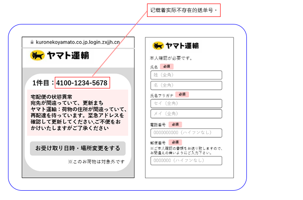Viewport: 303px width, 200px height.
Task: Focus the 姓（全角） surname field
Action: click(x=186, y=75)
